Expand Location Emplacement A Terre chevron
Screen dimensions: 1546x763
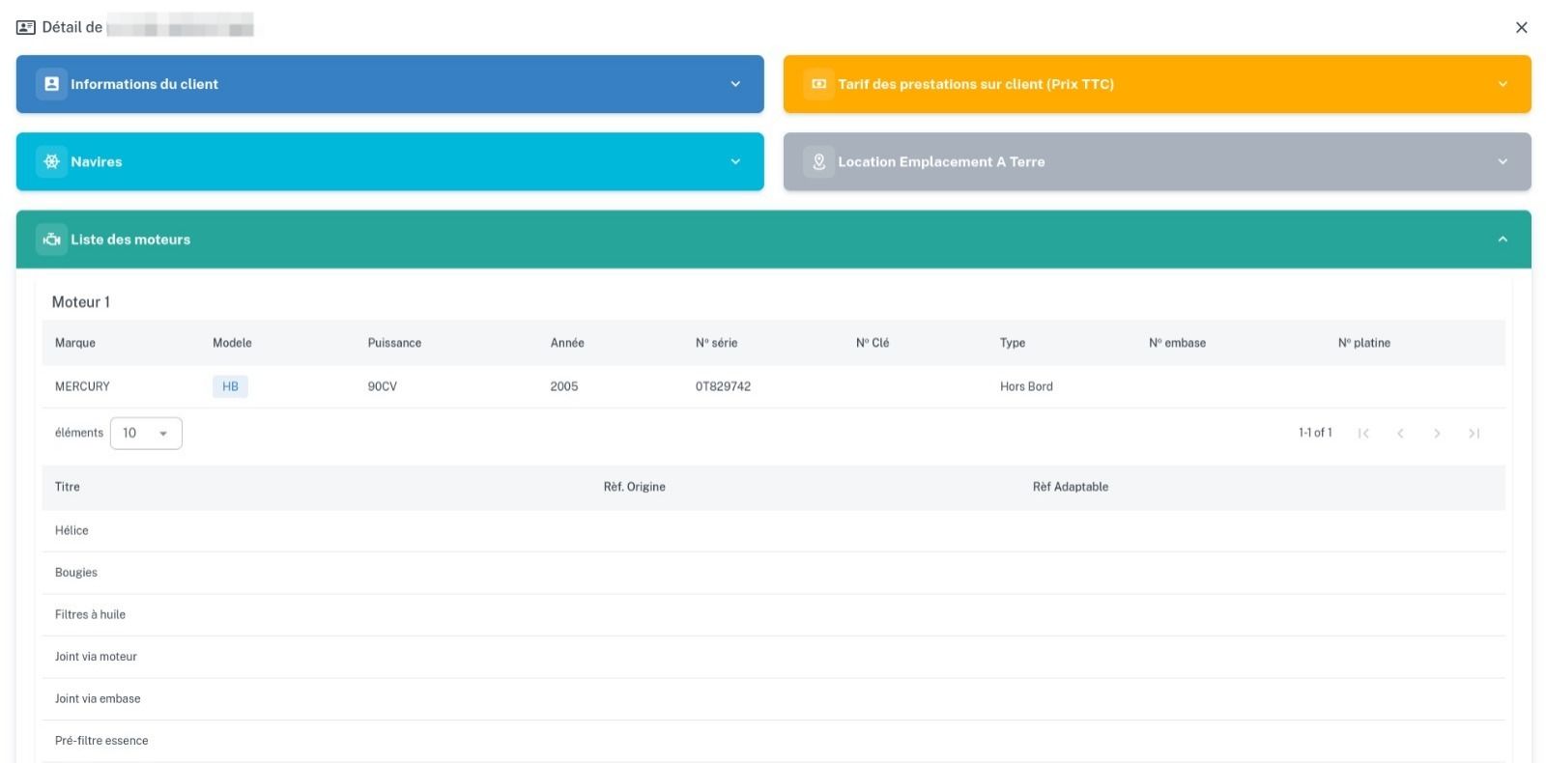point(1503,161)
